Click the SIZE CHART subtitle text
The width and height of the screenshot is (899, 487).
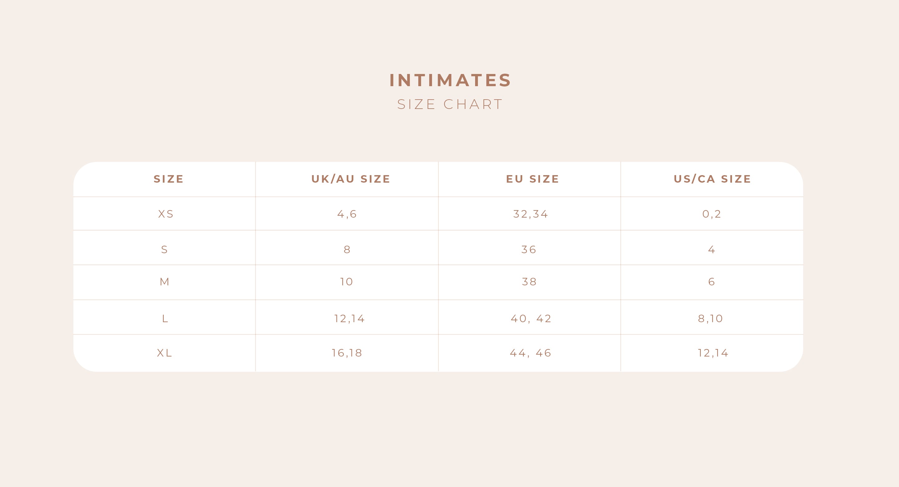pyautogui.click(x=450, y=104)
